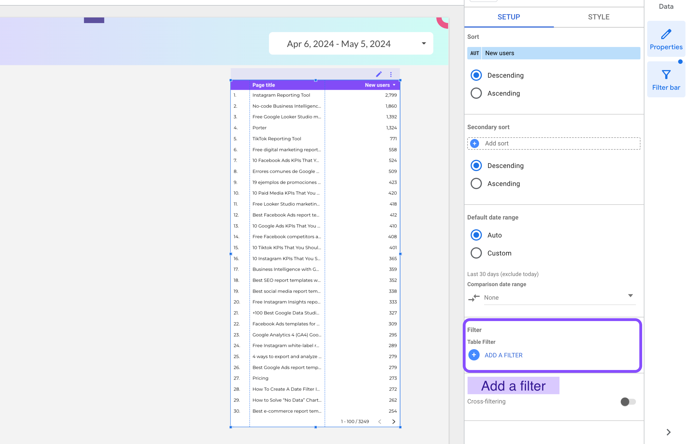The width and height of the screenshot is (686, 444).
Task: Click the ADD A FILTER plus icon
Action: pos(474,355)
